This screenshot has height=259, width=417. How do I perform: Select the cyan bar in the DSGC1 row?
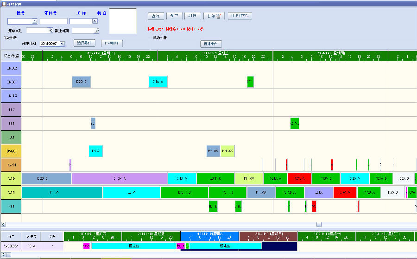pyautogui.click(x=96, y=151)
